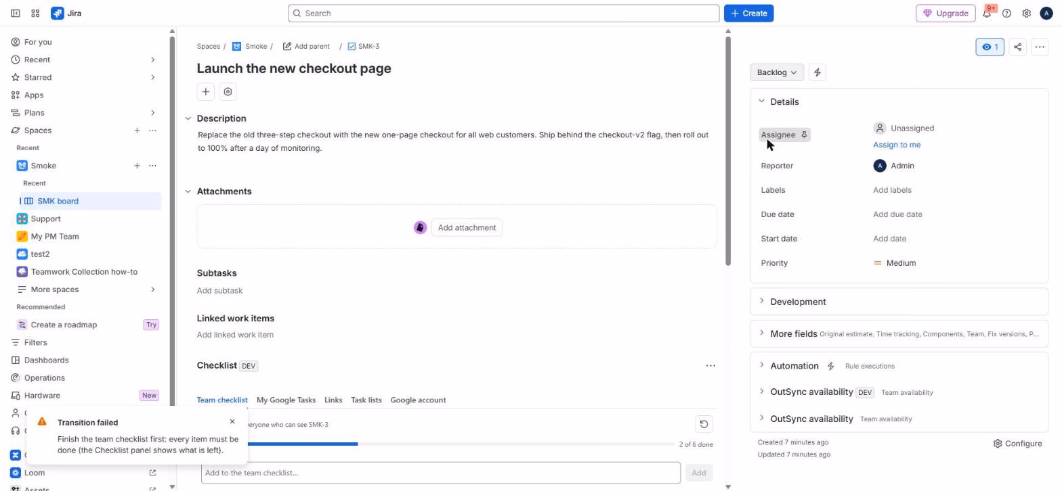Open the help question-mark icon
The image size is (1062, 491).
click(1006, 13)
